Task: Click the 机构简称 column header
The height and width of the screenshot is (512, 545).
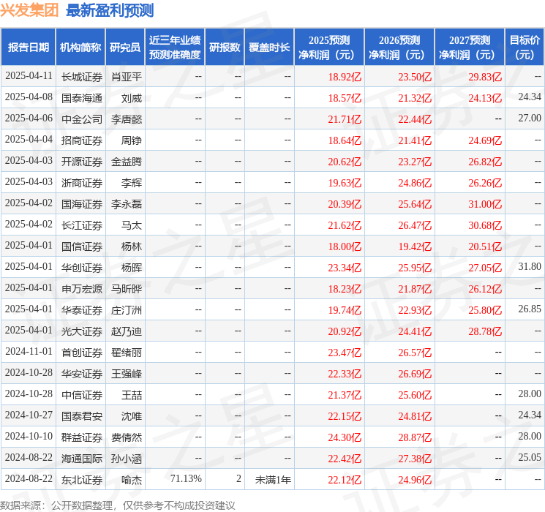Action: (x=80, y=48)
